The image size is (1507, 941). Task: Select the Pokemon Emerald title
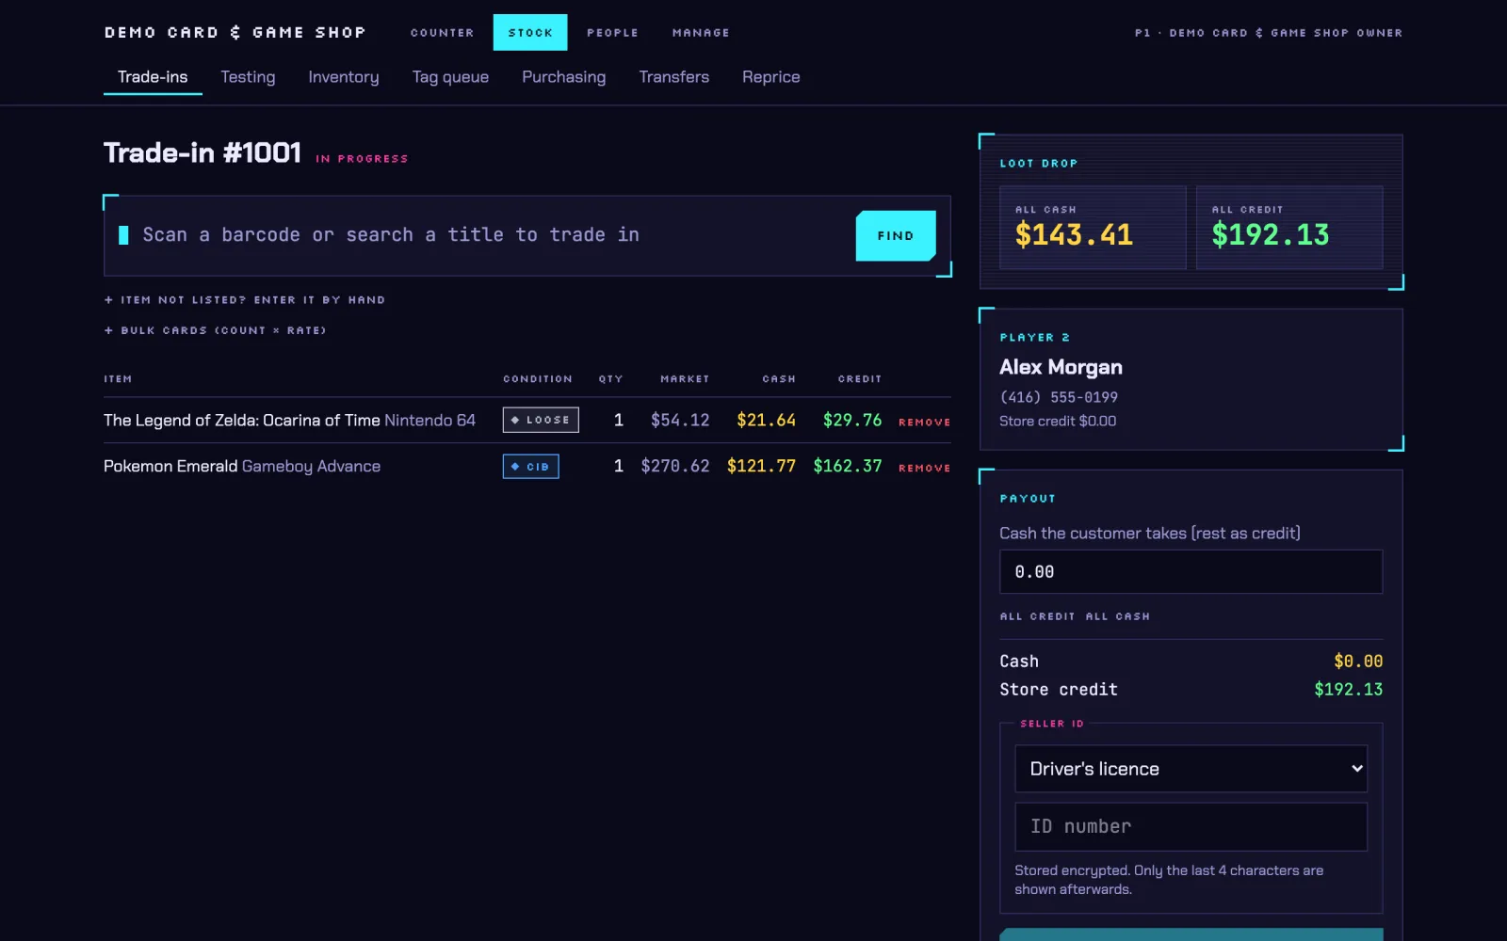[170, 467]
